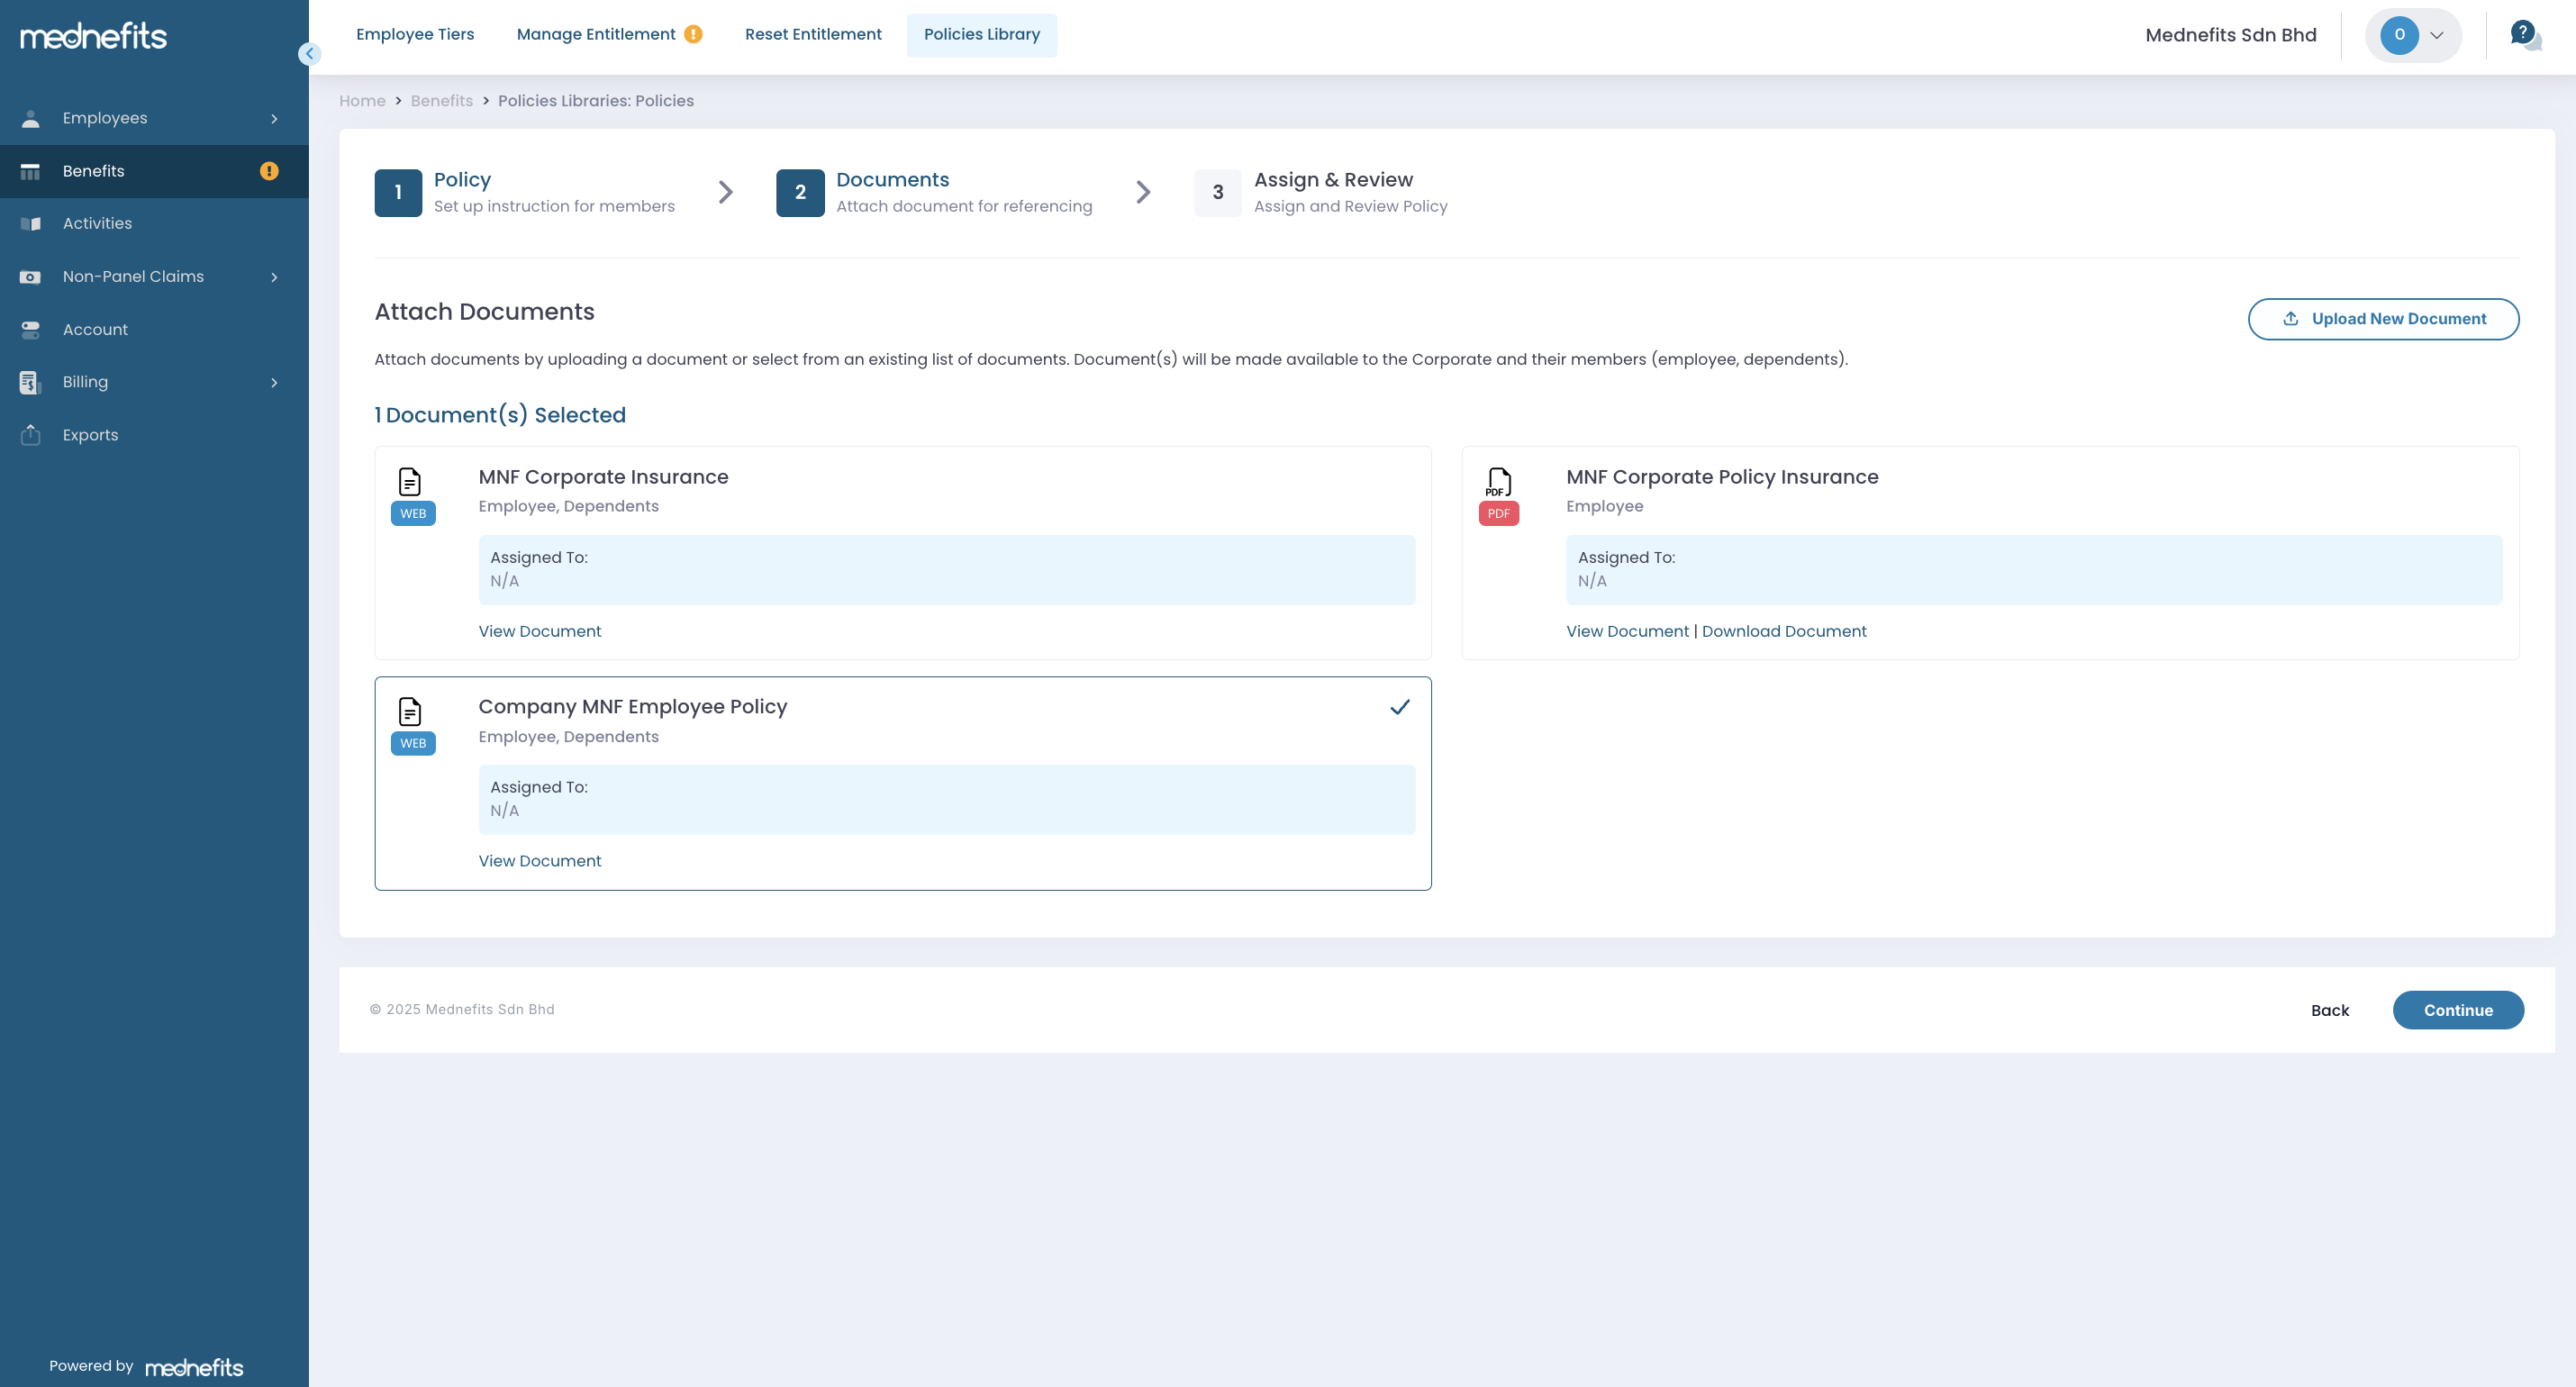Image resolution: width=2576 pixels, height=1387 pixels.
Task: Click the user avatar circle 'O'
Action: coord(2399,35)
